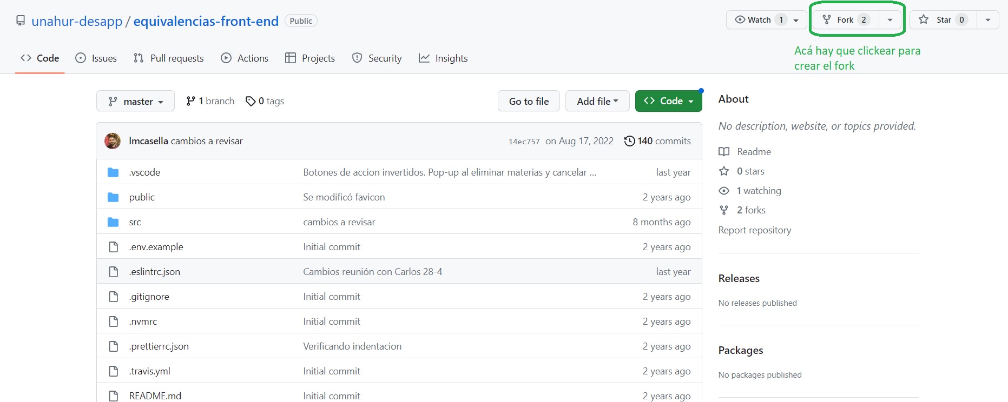This screenshot has width=1008, height=402.
Task: Click the .vscode folder icon
Action: point(113,172)
